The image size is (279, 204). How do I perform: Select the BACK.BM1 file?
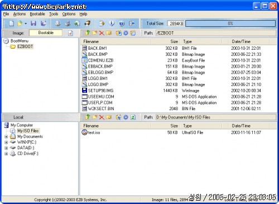point(98,48)
